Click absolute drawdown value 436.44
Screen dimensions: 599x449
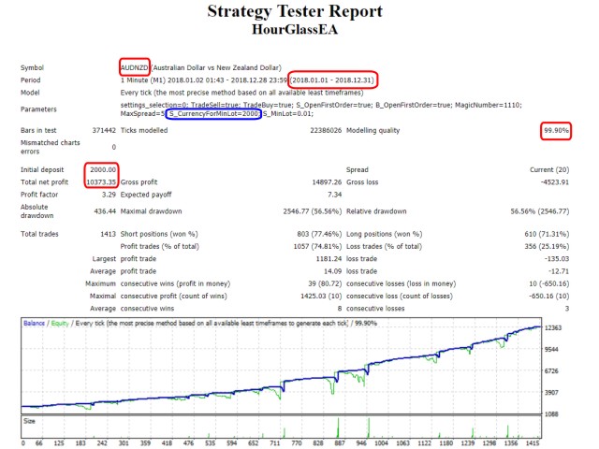point(105,211)
